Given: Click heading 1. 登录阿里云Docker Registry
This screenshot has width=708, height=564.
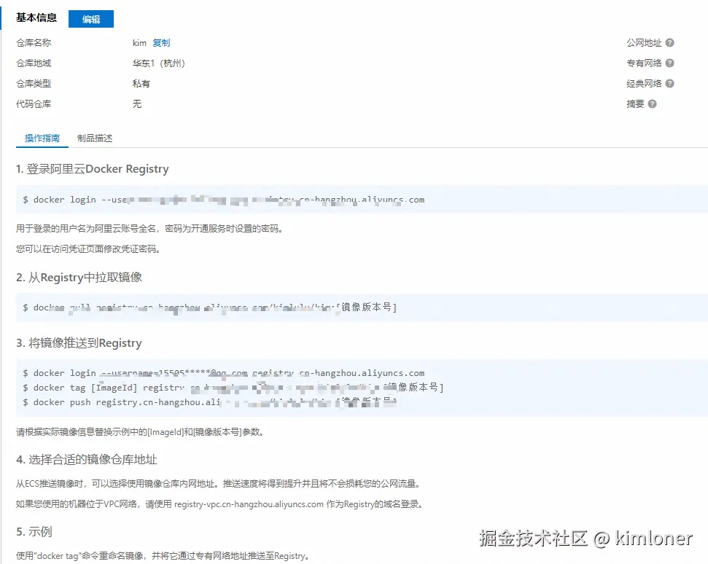Looking at the screenshot, I should pos(92,169).
